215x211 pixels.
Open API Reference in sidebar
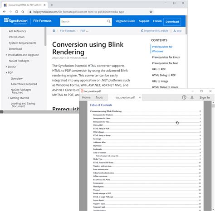click(x=18, y=31)
